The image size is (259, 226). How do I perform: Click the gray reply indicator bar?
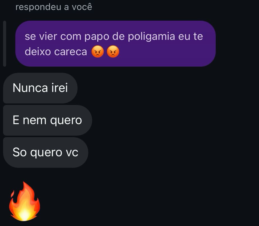coord(4,44)
